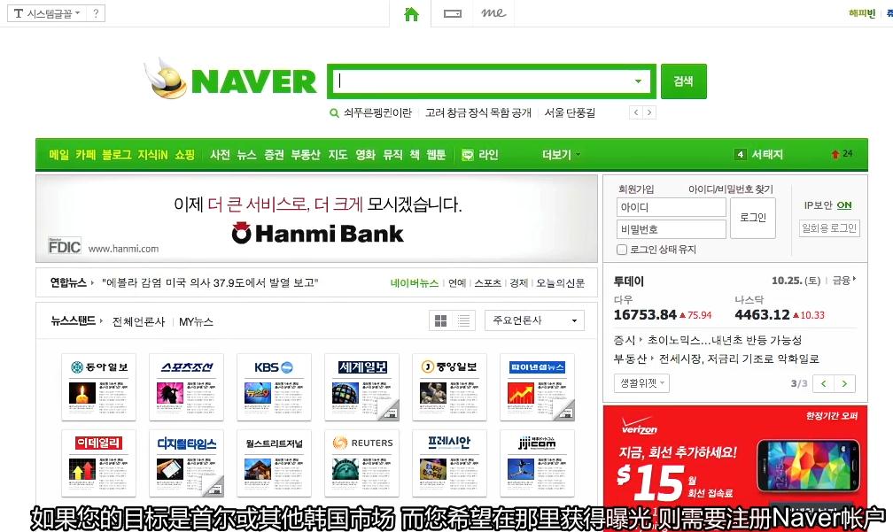Select the MY뉴스 tab
Image resolution: width=893 pixels, height=532 pixels.
click(x=196, y=322)
